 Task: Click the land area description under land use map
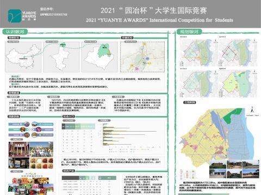point(217,186)
